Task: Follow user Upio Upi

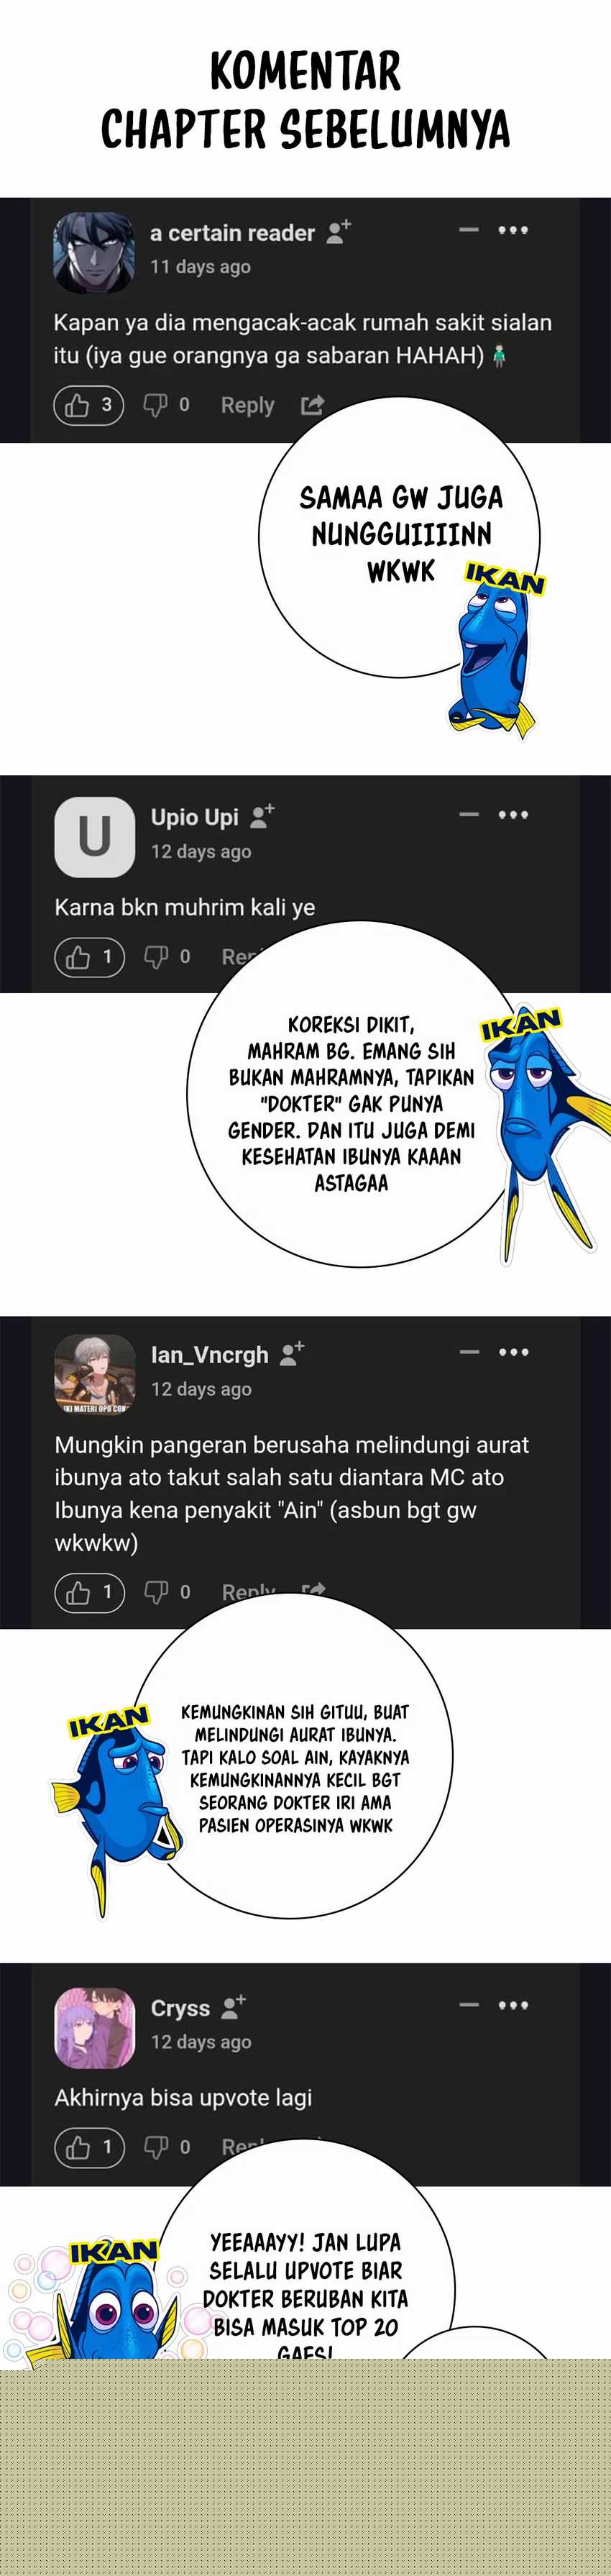Action: (262, 816)
